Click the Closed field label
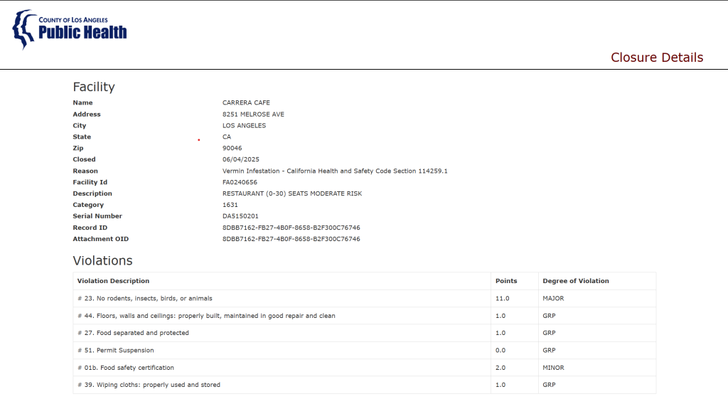 click(84, 159)
